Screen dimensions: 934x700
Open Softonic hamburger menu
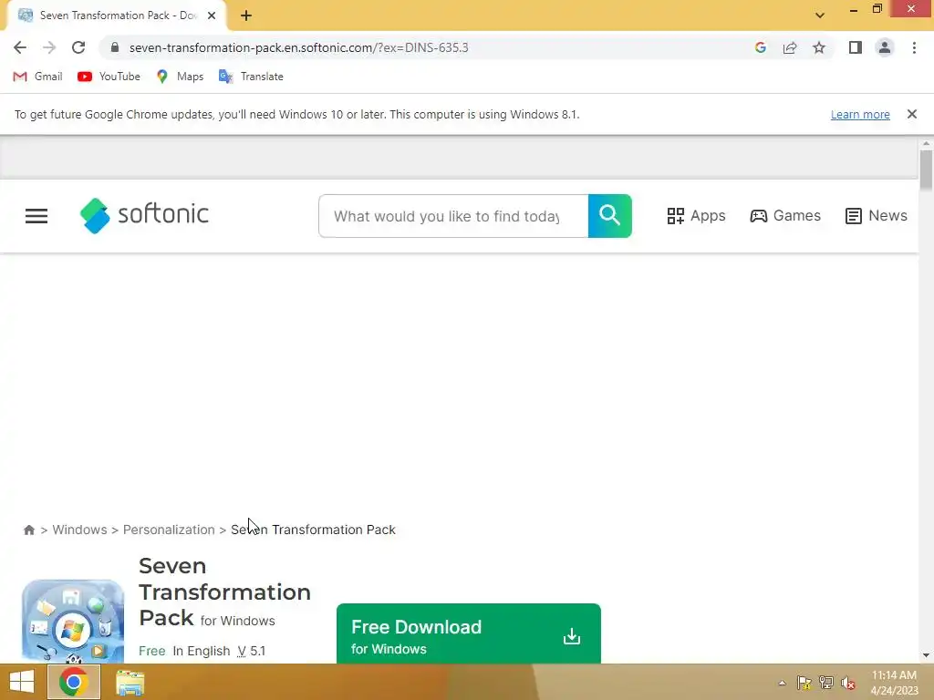tap(36, 216)
